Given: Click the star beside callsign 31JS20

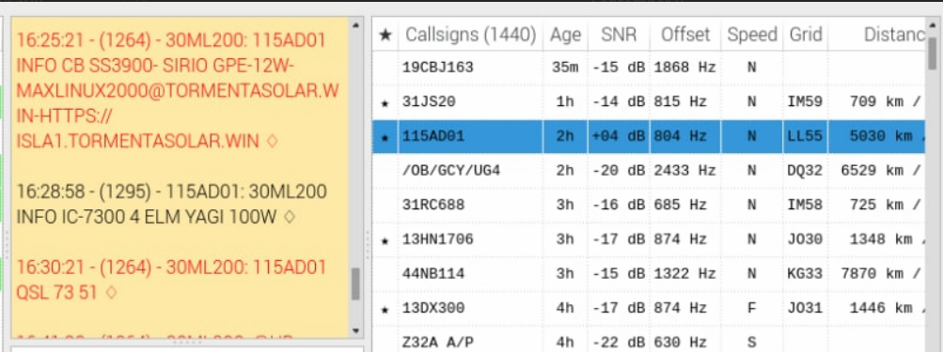Looking at the screenshot, I should tap(385, 103).
